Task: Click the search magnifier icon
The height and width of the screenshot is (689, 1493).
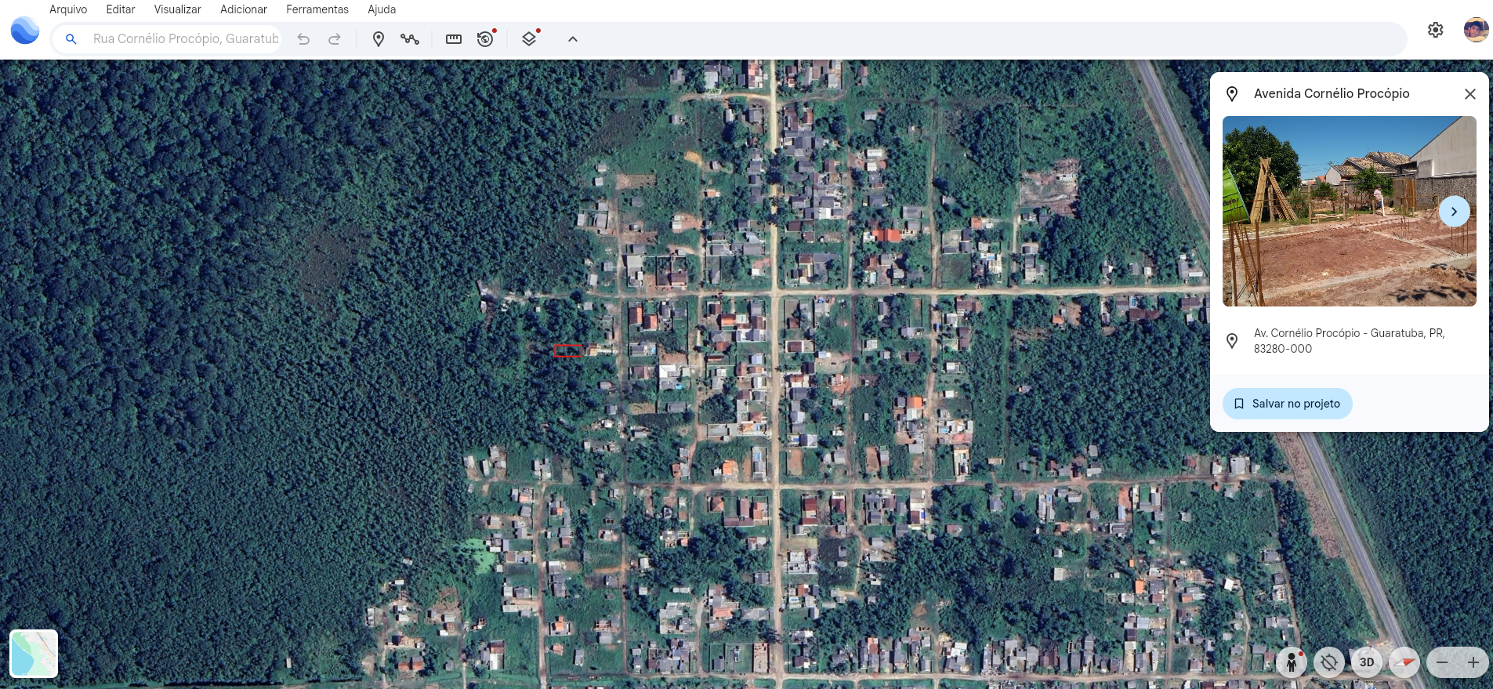Action: 71,38
